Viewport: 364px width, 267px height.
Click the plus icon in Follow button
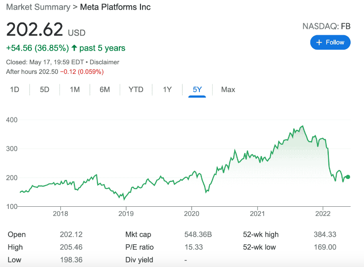(x=319, y=43)
